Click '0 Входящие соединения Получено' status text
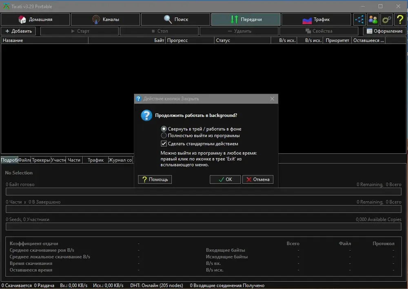 227,285
